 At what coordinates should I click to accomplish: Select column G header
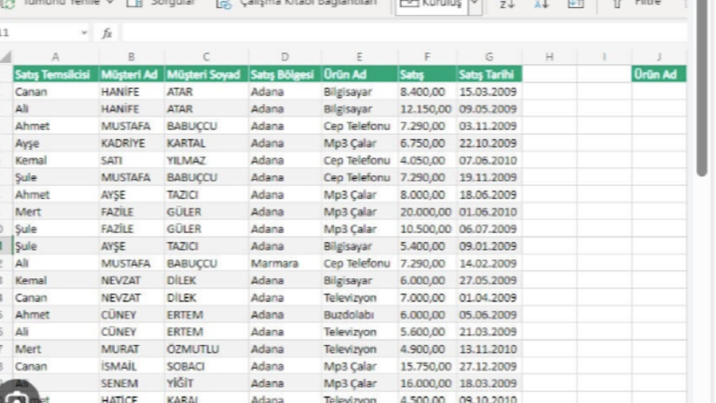pos(489,57)
